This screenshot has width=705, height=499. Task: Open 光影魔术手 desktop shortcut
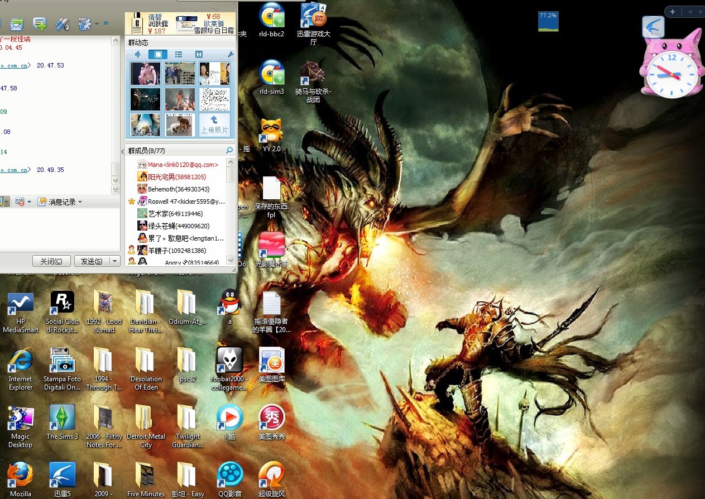click(x=272, y=249)
